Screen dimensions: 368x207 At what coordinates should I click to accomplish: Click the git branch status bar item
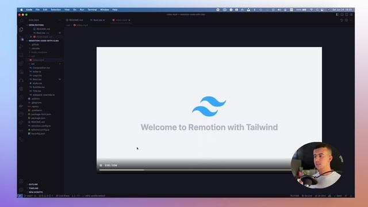coord(30,195)
